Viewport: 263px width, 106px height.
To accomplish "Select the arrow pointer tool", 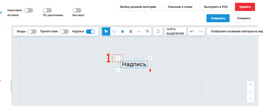I will pyautogui.click(x=106, y=31).
